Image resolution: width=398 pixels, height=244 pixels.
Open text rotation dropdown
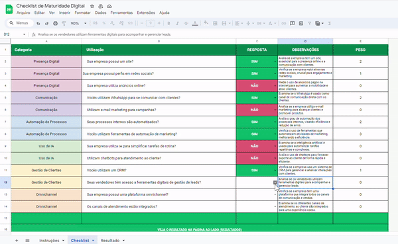pos(272,23)
